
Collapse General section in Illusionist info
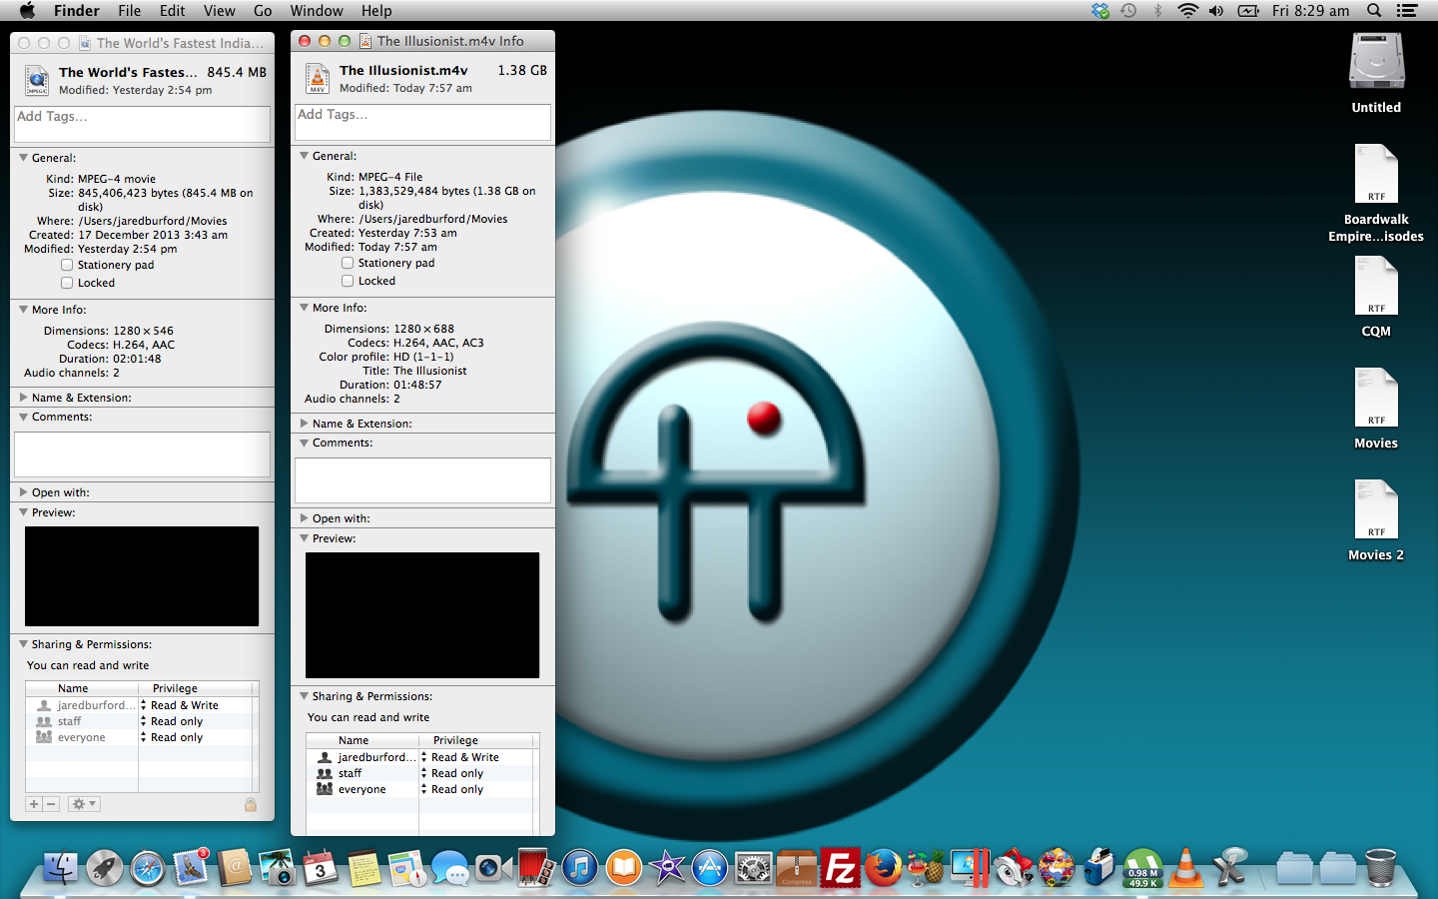[x=305, y=156]
